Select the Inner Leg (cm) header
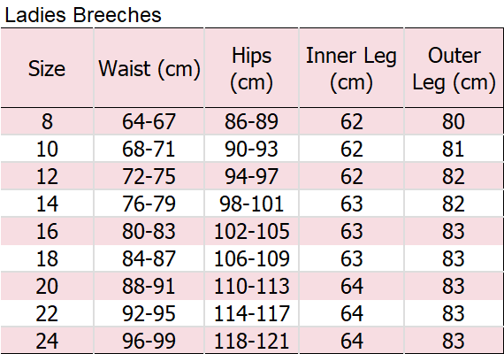 point(351,68)
